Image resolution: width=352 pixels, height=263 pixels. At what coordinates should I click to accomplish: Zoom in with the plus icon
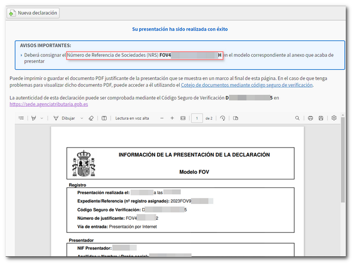pyautogui.click(x=172, y=118)
